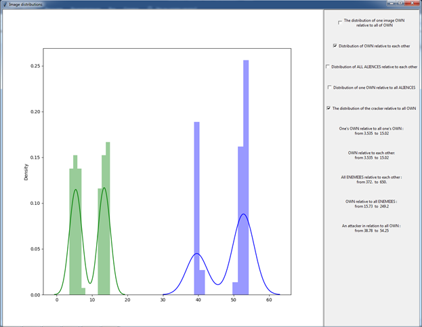Click the tallest green histogram bar near 14
The height and width of the screenshot is (327, 422).
[x=108, y=218]
